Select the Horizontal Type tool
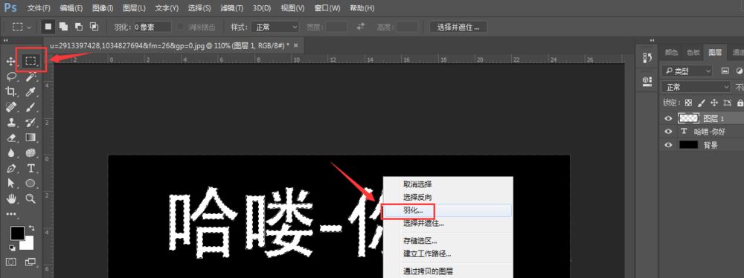Viewport: 744px width, 278px height. (x=31, y=168)
